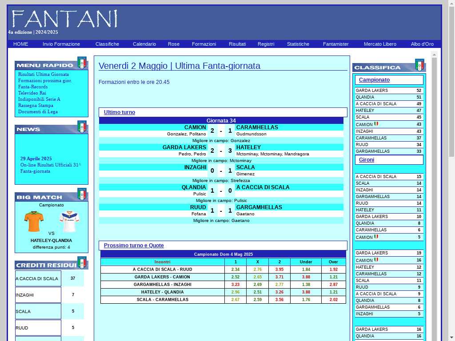Click the 'Incontri' column header
Viewport: 455px width, 341px height.
click(x=163, y=262)
